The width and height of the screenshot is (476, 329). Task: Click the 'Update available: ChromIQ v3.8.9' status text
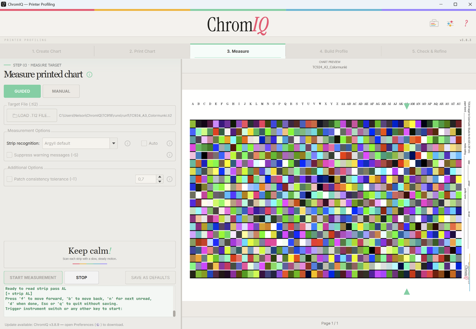[64, 325]
